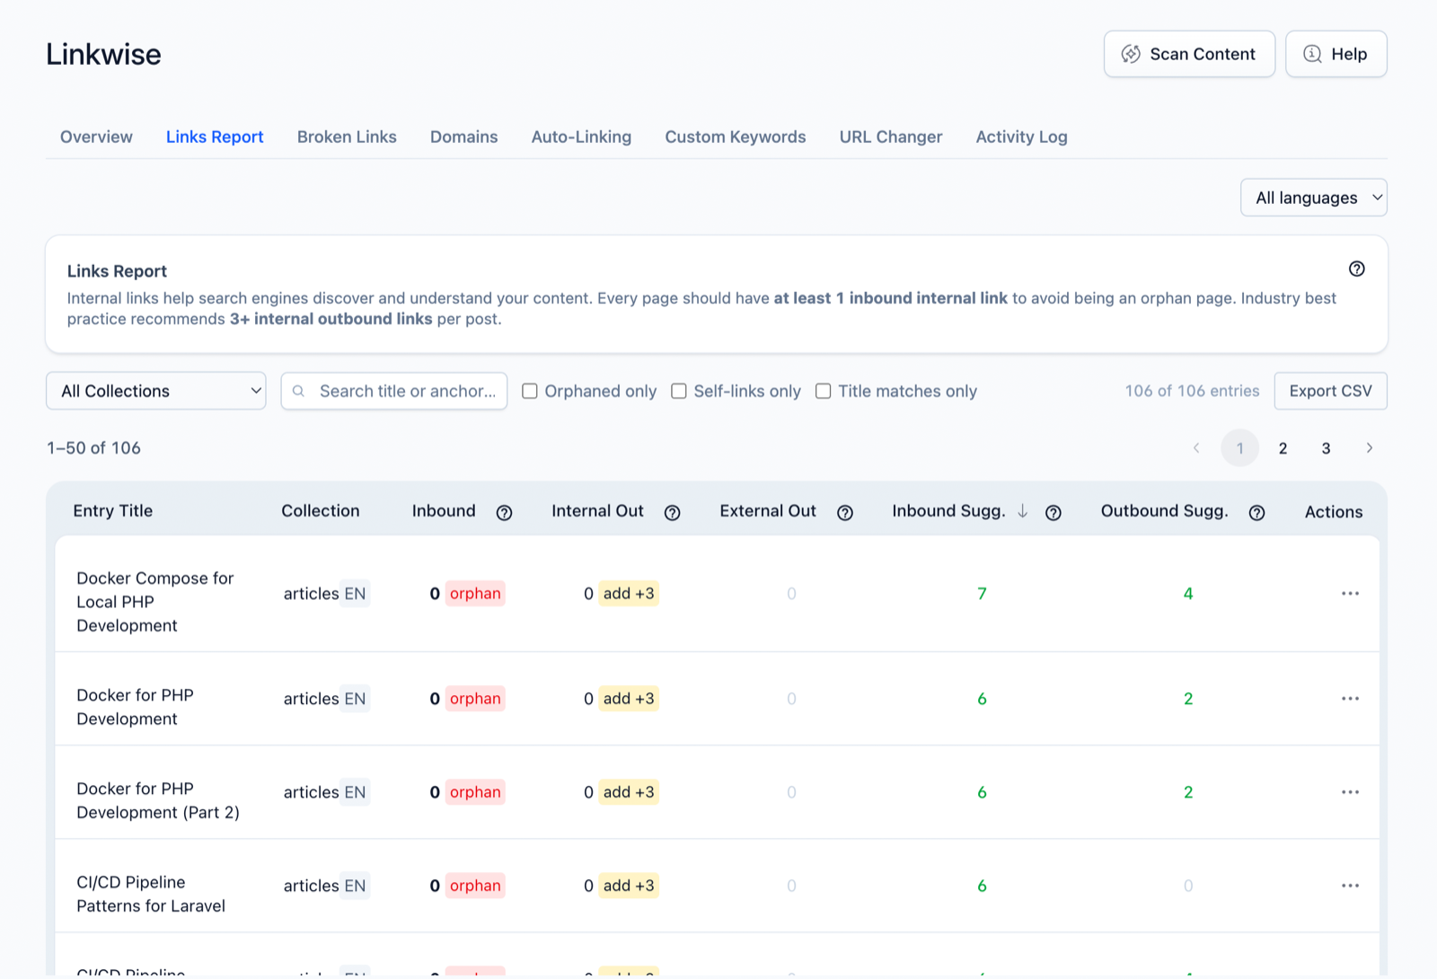Go to page 2
The height and width of the screenshot is (979, 1437).
pyautogui.click(x=1283, y=447)
